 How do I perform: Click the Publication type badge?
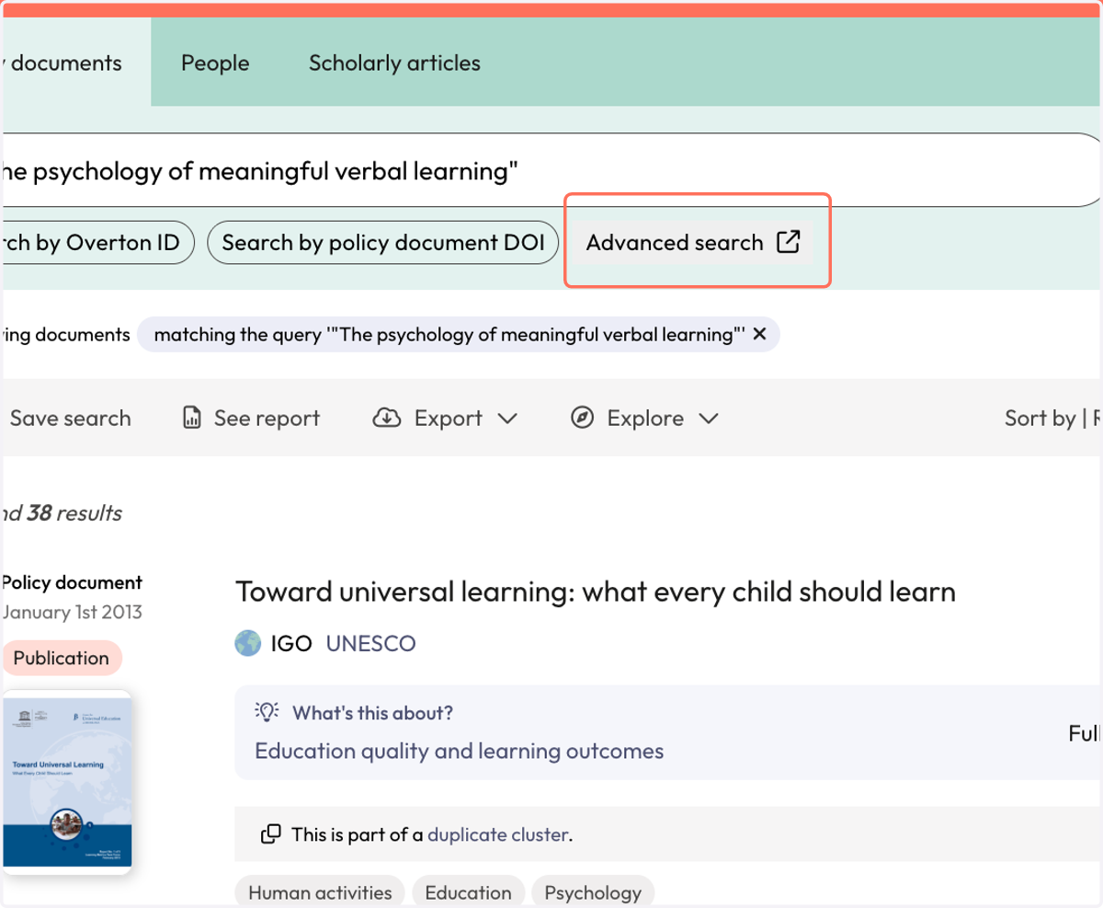click(x=61, y=658)
